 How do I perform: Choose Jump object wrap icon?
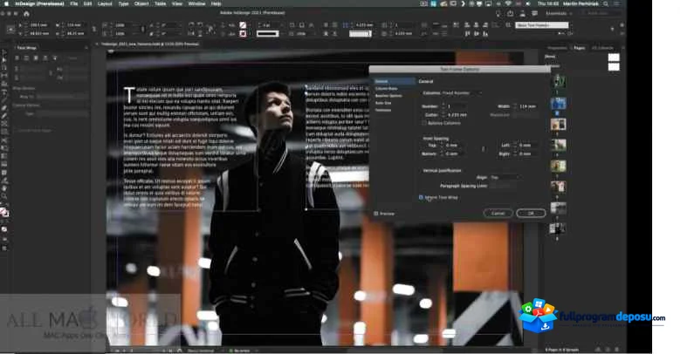45,58
